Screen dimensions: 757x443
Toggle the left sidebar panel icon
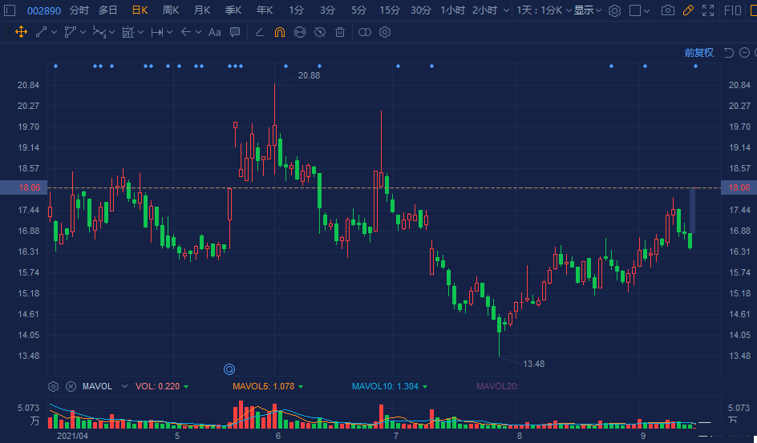pos(10,10)
